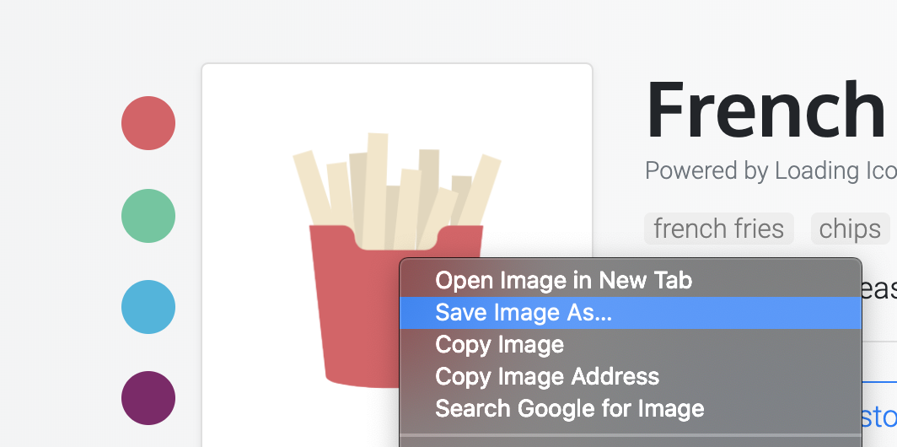This screenshot has height=447, width=897.
Task: Apply the purple color swatch
Action: pyautogui.click(x=148, y=398)
